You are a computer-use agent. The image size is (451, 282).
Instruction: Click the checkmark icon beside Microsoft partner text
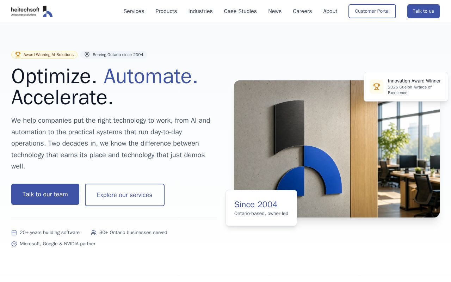14,244
